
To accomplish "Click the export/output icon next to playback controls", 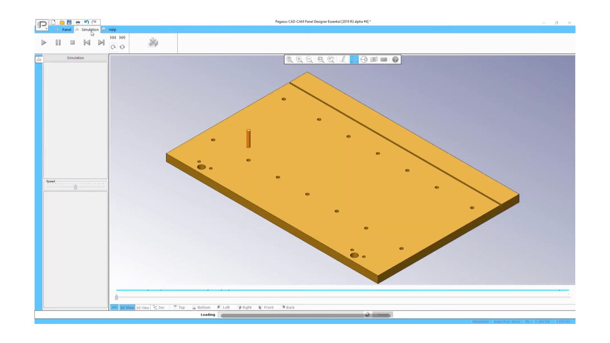I will pos(153,43).
